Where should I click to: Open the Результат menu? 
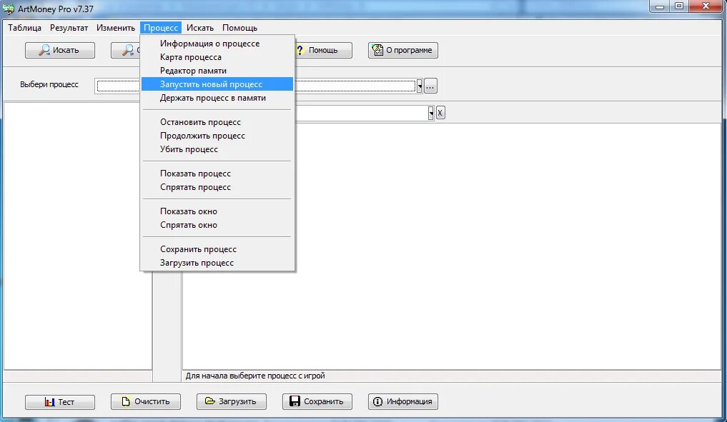click(69, 28)
